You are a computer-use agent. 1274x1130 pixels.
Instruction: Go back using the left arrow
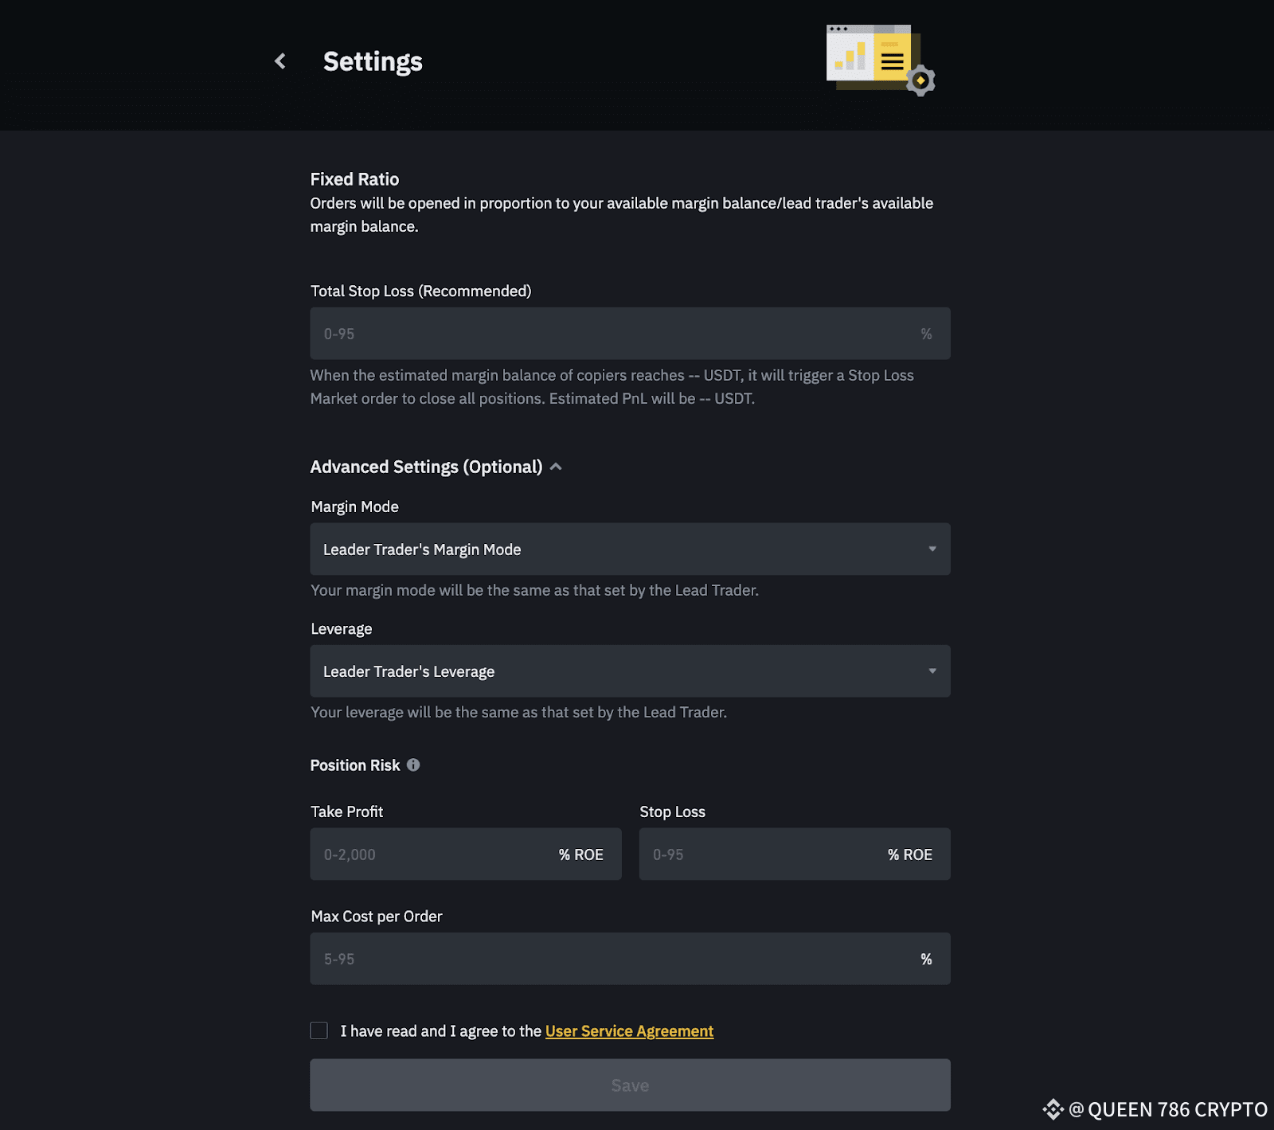(x=280, y=61)
